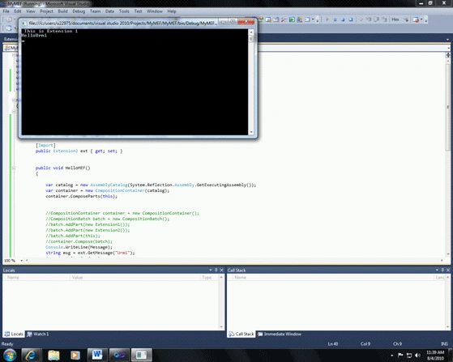This screenshot has height=362, width=453.
Task: Click the volume icon in system tray
Action: coord(417,355)
